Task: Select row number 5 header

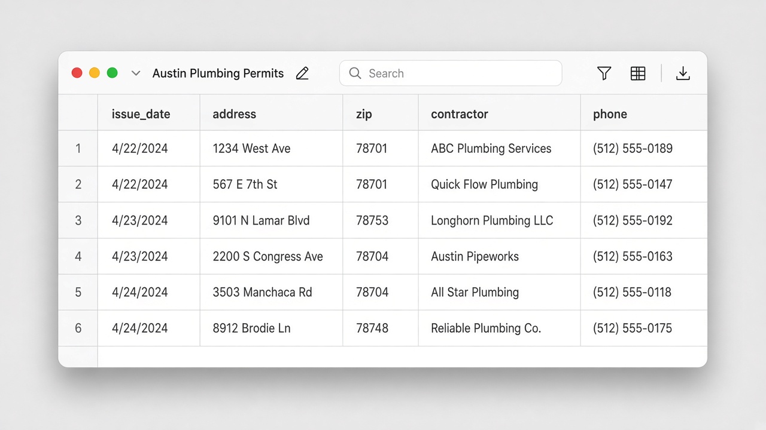Action: [x=78, y=292]
